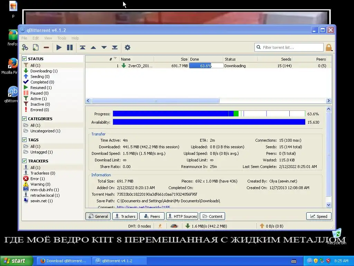Click the torrent list scroll right arrow
The image size is (354, 266).
(328, 101)
